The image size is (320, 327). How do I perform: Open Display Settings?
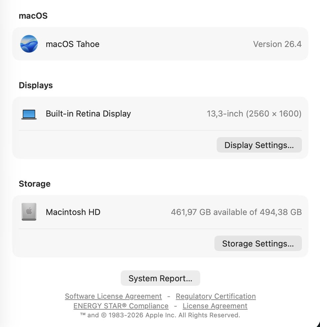tap(259, 145)
